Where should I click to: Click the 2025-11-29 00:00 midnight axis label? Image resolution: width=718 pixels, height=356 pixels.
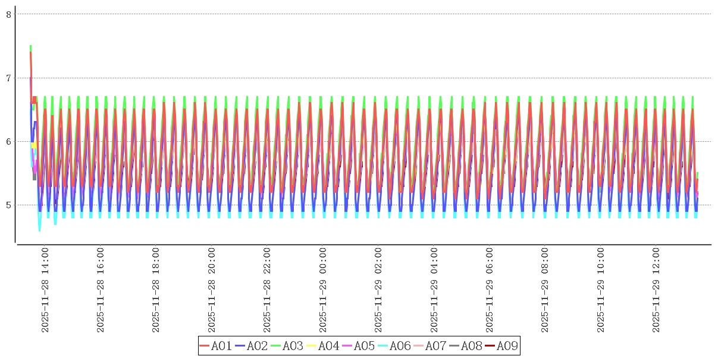coord(324,290)
